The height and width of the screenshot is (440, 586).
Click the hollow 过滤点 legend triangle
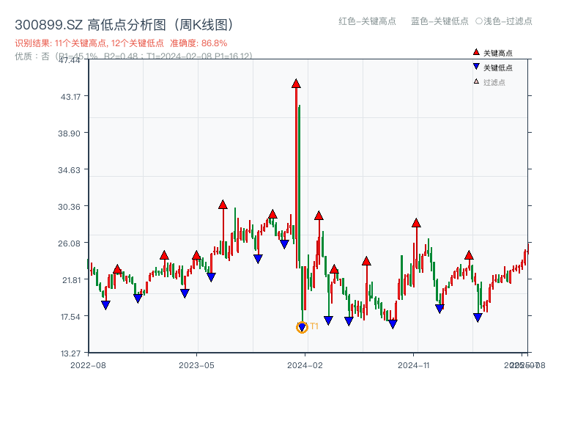[476, 81]
